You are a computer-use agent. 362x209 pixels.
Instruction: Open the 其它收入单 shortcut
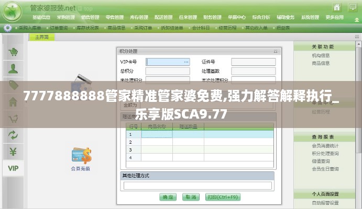point(257,28)
